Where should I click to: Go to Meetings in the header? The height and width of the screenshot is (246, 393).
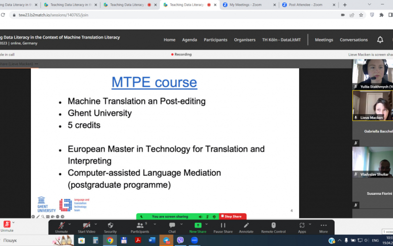pos(324,40)
